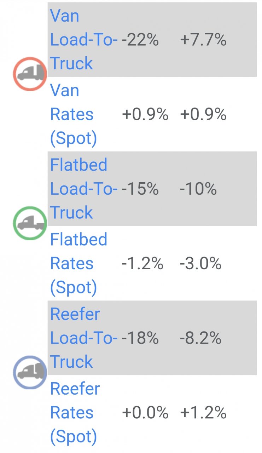Screen dimensions: 262x453
Task: Go to the Reefer Load-To-Truck link
Action: point(83,338)
